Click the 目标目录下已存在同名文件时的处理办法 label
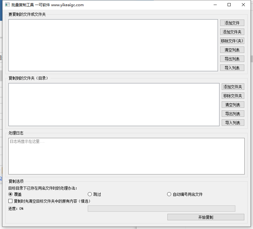253x229 pixels. click(43, 188)
